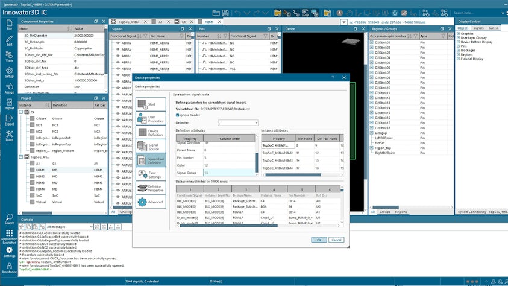Select the Groups tab in Regions panel
This screenshot has width=508, height=286.
point(384,212)
